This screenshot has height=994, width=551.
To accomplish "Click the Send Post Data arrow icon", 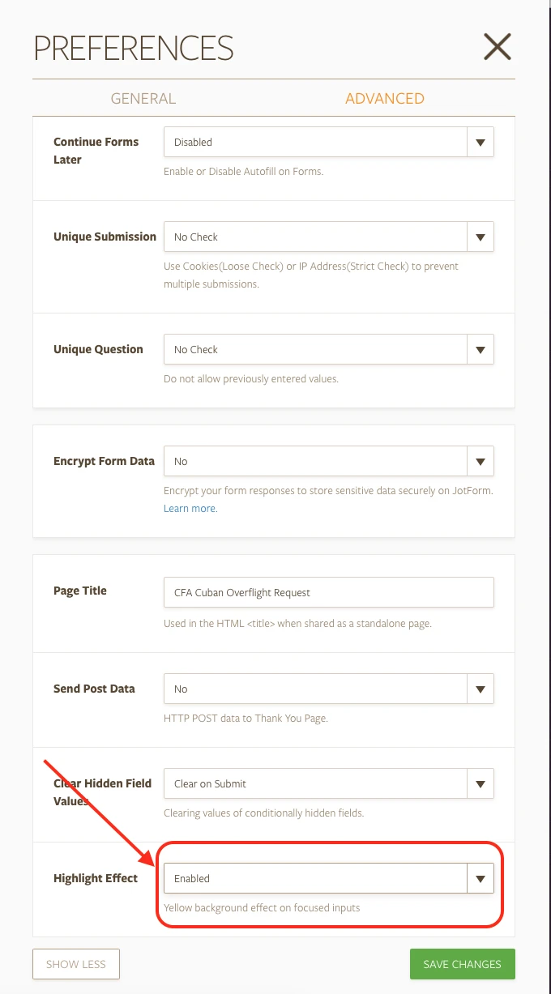I will point(481,689).
